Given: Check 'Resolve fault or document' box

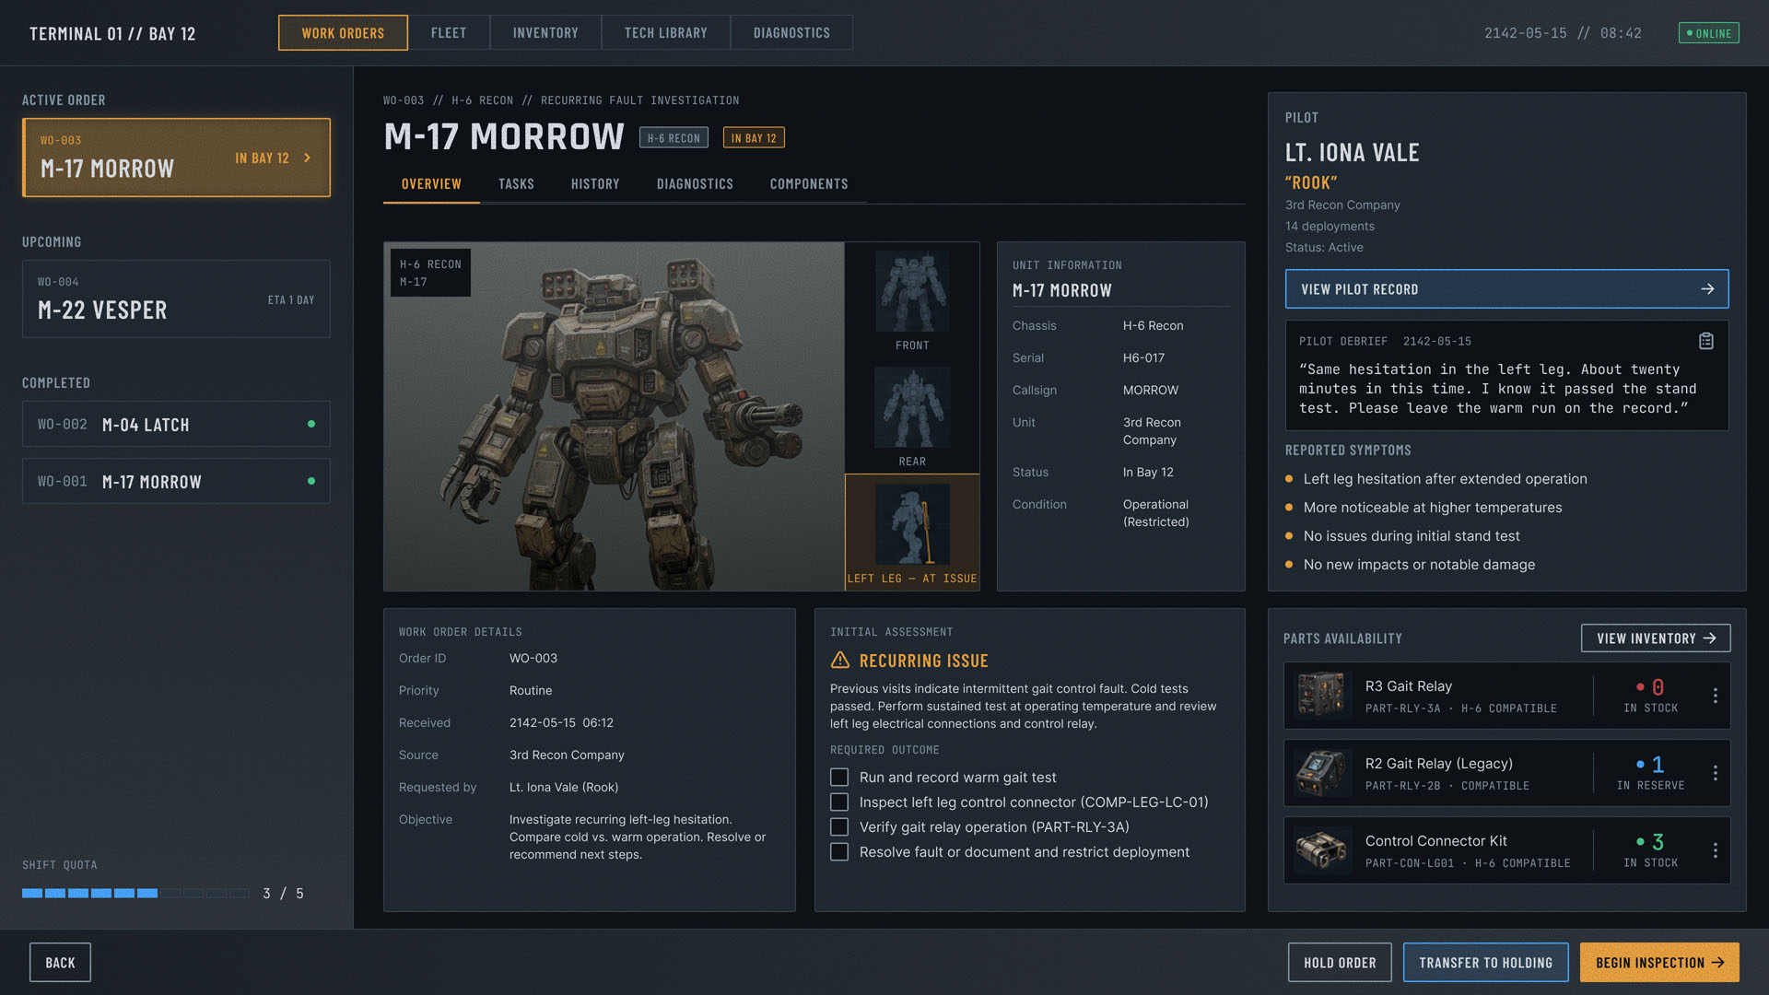Looking at the screenshot, I should (839, 852).
